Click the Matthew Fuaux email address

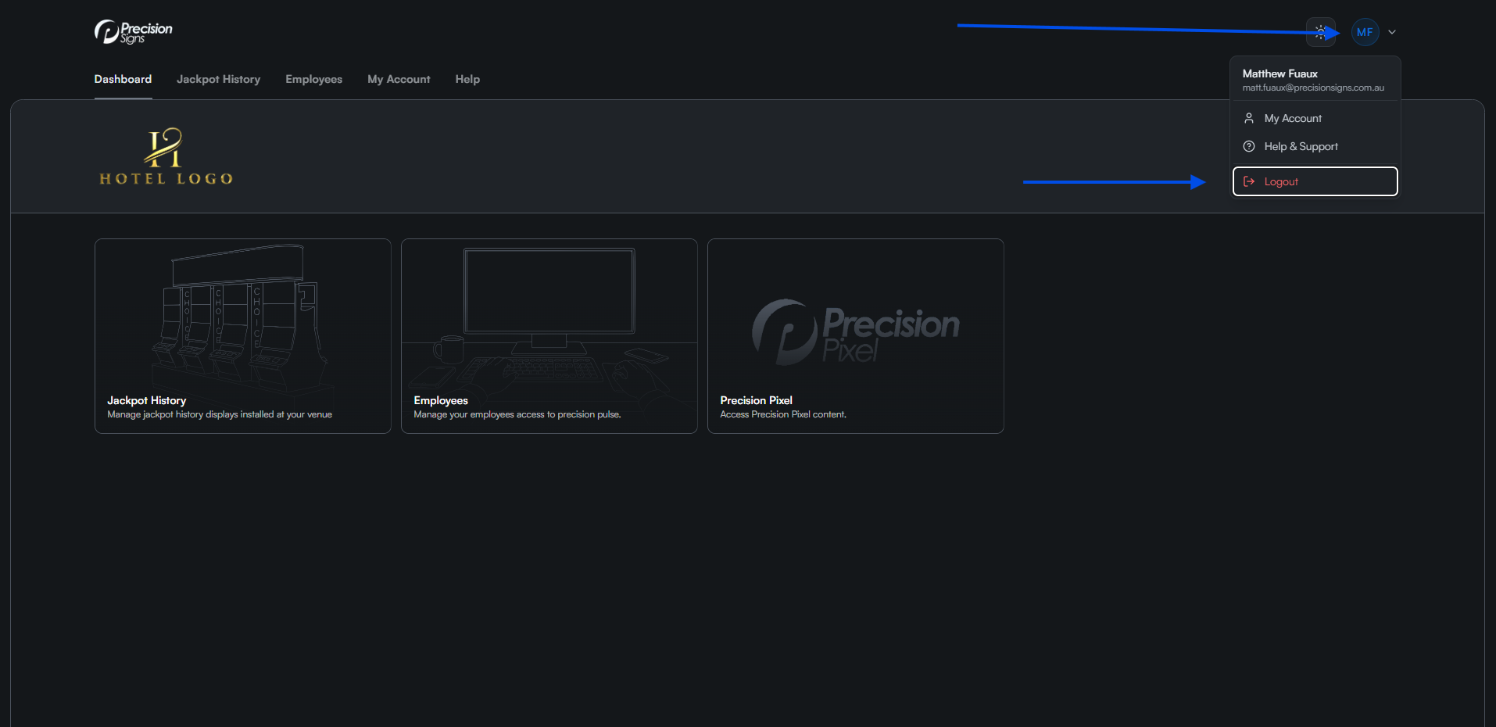coord(1313,88)
